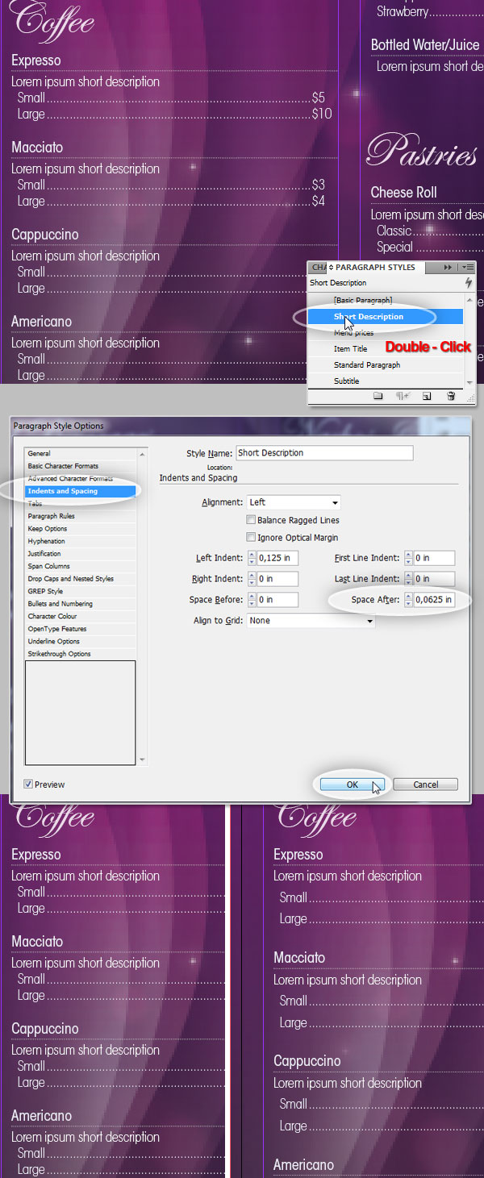
Task: Open Bullets and Numbering category
Action: point(81,603)
